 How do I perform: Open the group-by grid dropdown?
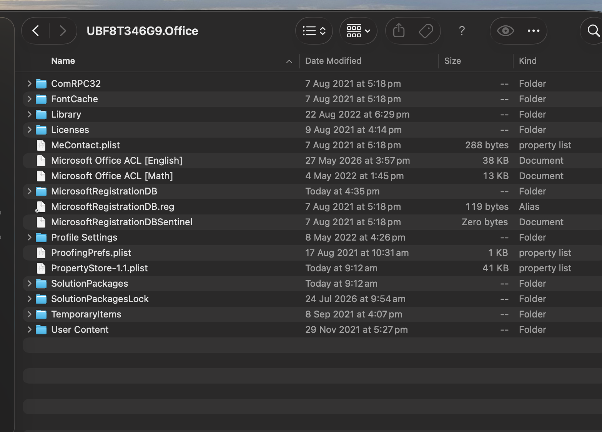pos(358,31)
